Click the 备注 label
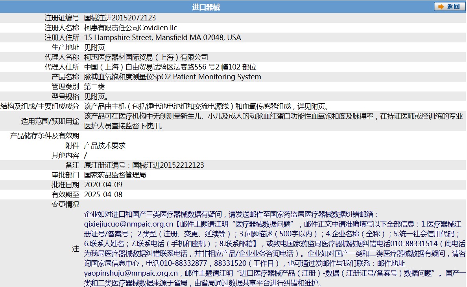Viewport: 467px width, 287px height. tap(72, 165)
